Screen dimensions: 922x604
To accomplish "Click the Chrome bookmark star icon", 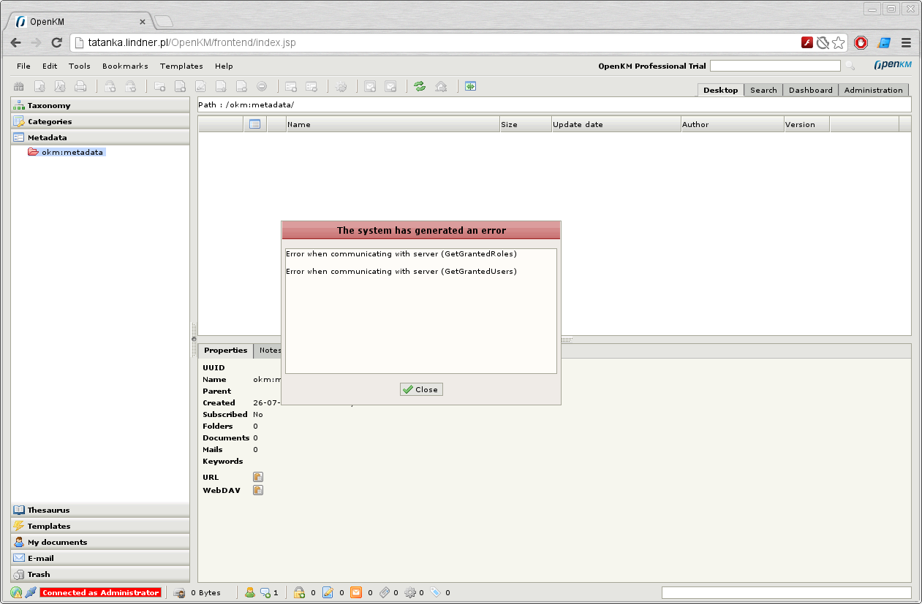I will point(839,42).
